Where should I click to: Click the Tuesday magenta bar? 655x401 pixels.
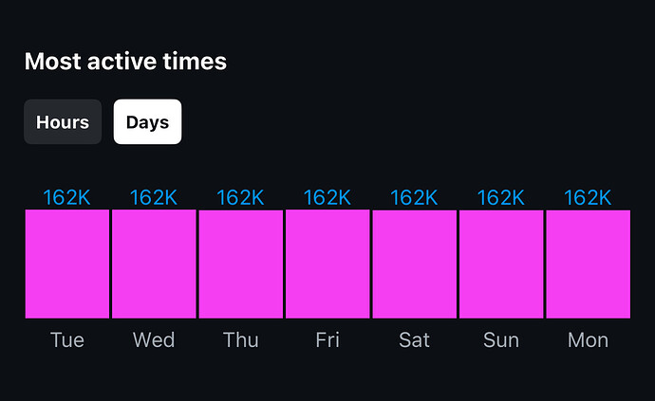pyautogui.click(x=67, y=264)
